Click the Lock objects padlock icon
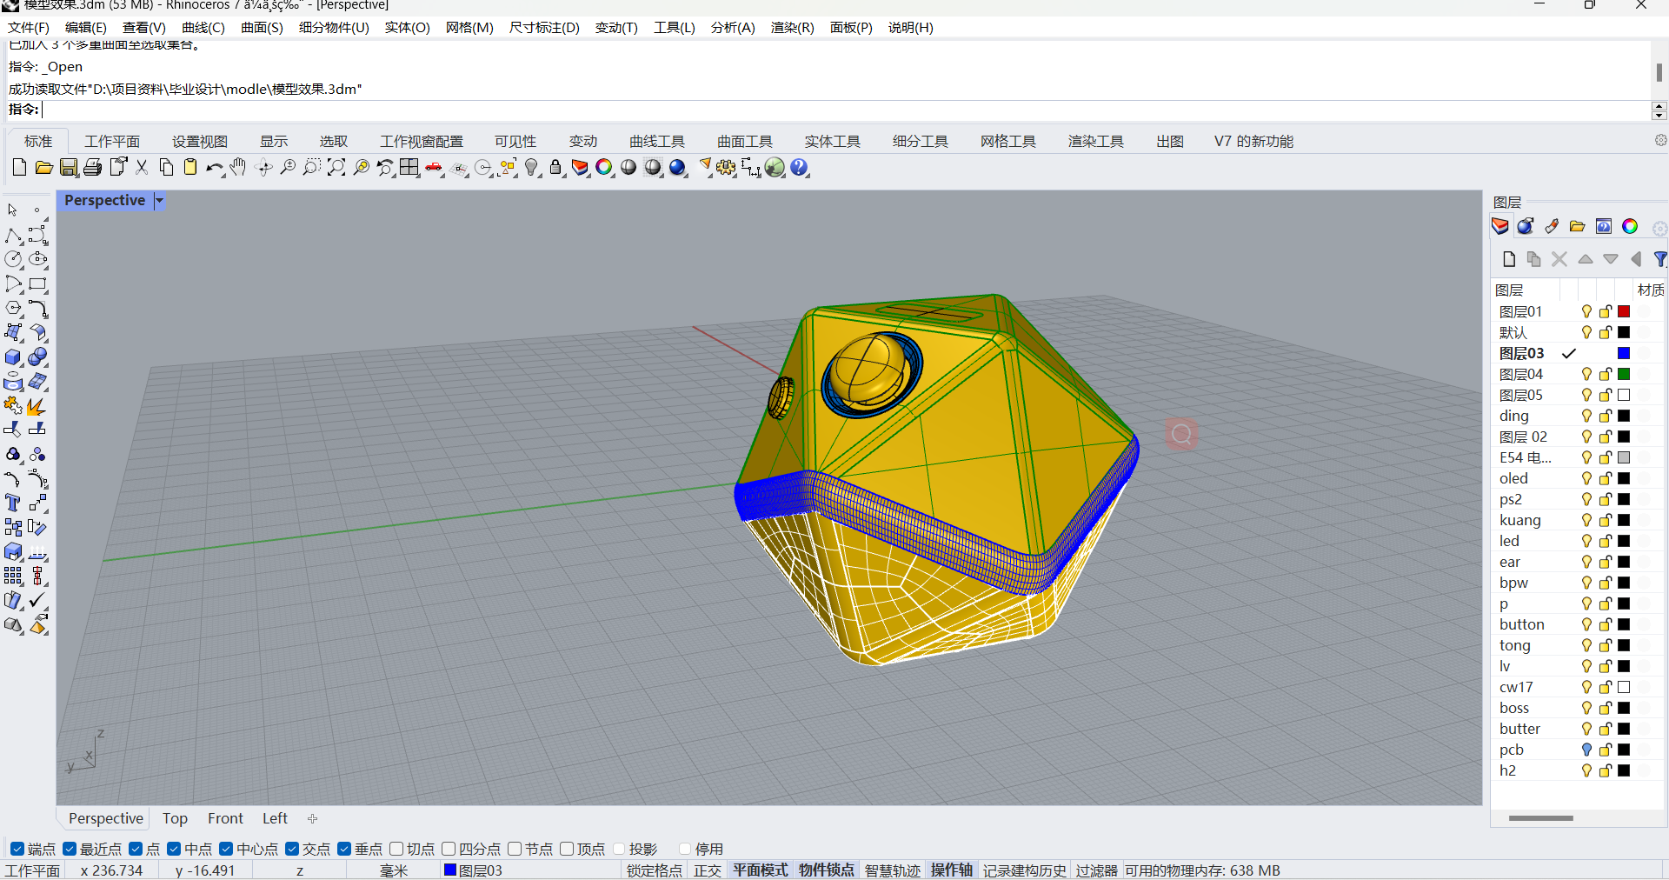The image size is (1669, 880). pyautogui.click(x=555, y=168)
